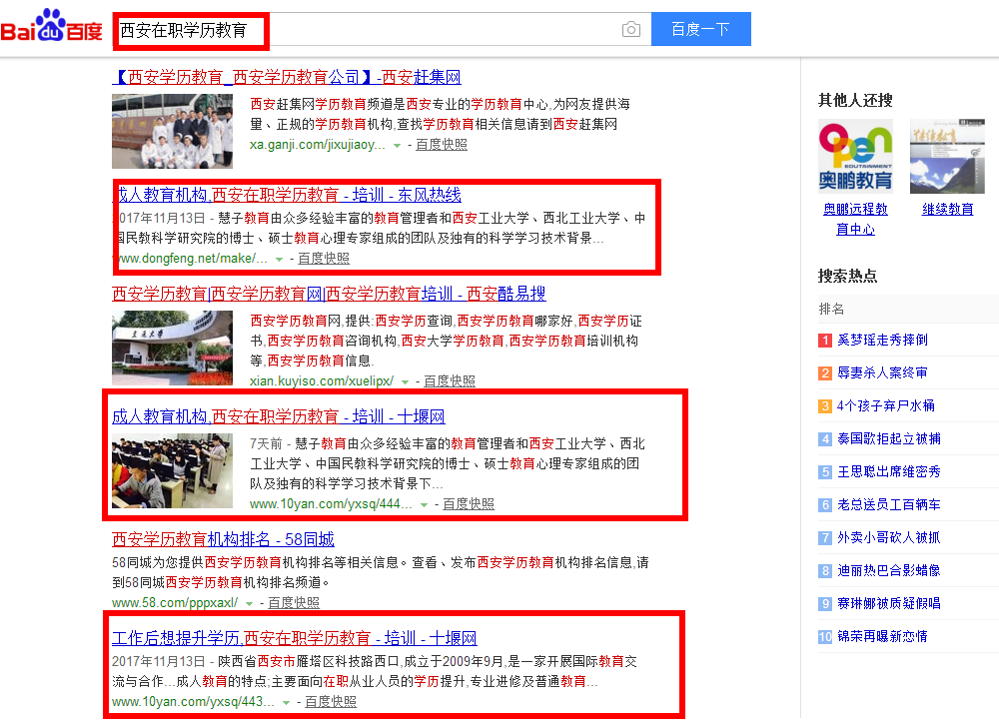Image resolution: width=999 pixels, height=725 pixels.
Task: Open 百度快照 for xa.ganji.com result
Action: 442,145
